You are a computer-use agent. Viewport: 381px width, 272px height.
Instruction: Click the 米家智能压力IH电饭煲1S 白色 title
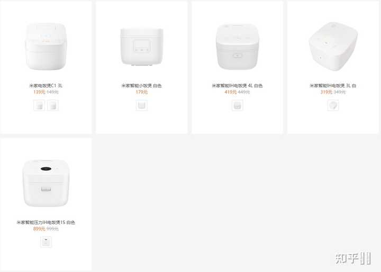point(46,222)
